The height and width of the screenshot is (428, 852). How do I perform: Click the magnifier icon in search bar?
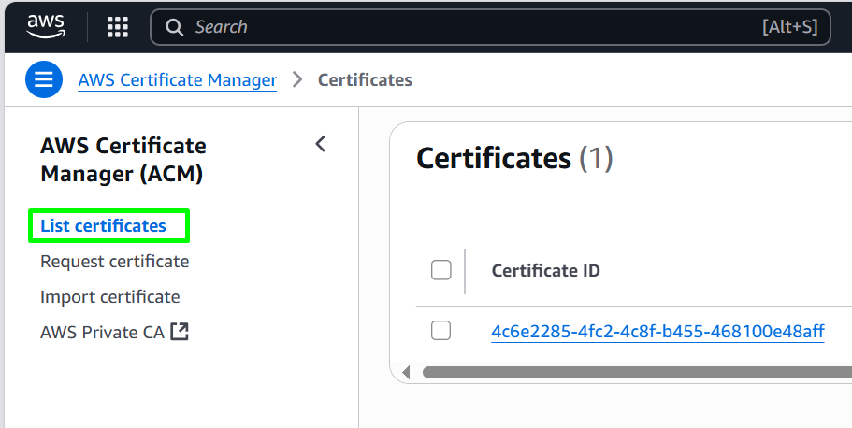click(x=174, y=27)
